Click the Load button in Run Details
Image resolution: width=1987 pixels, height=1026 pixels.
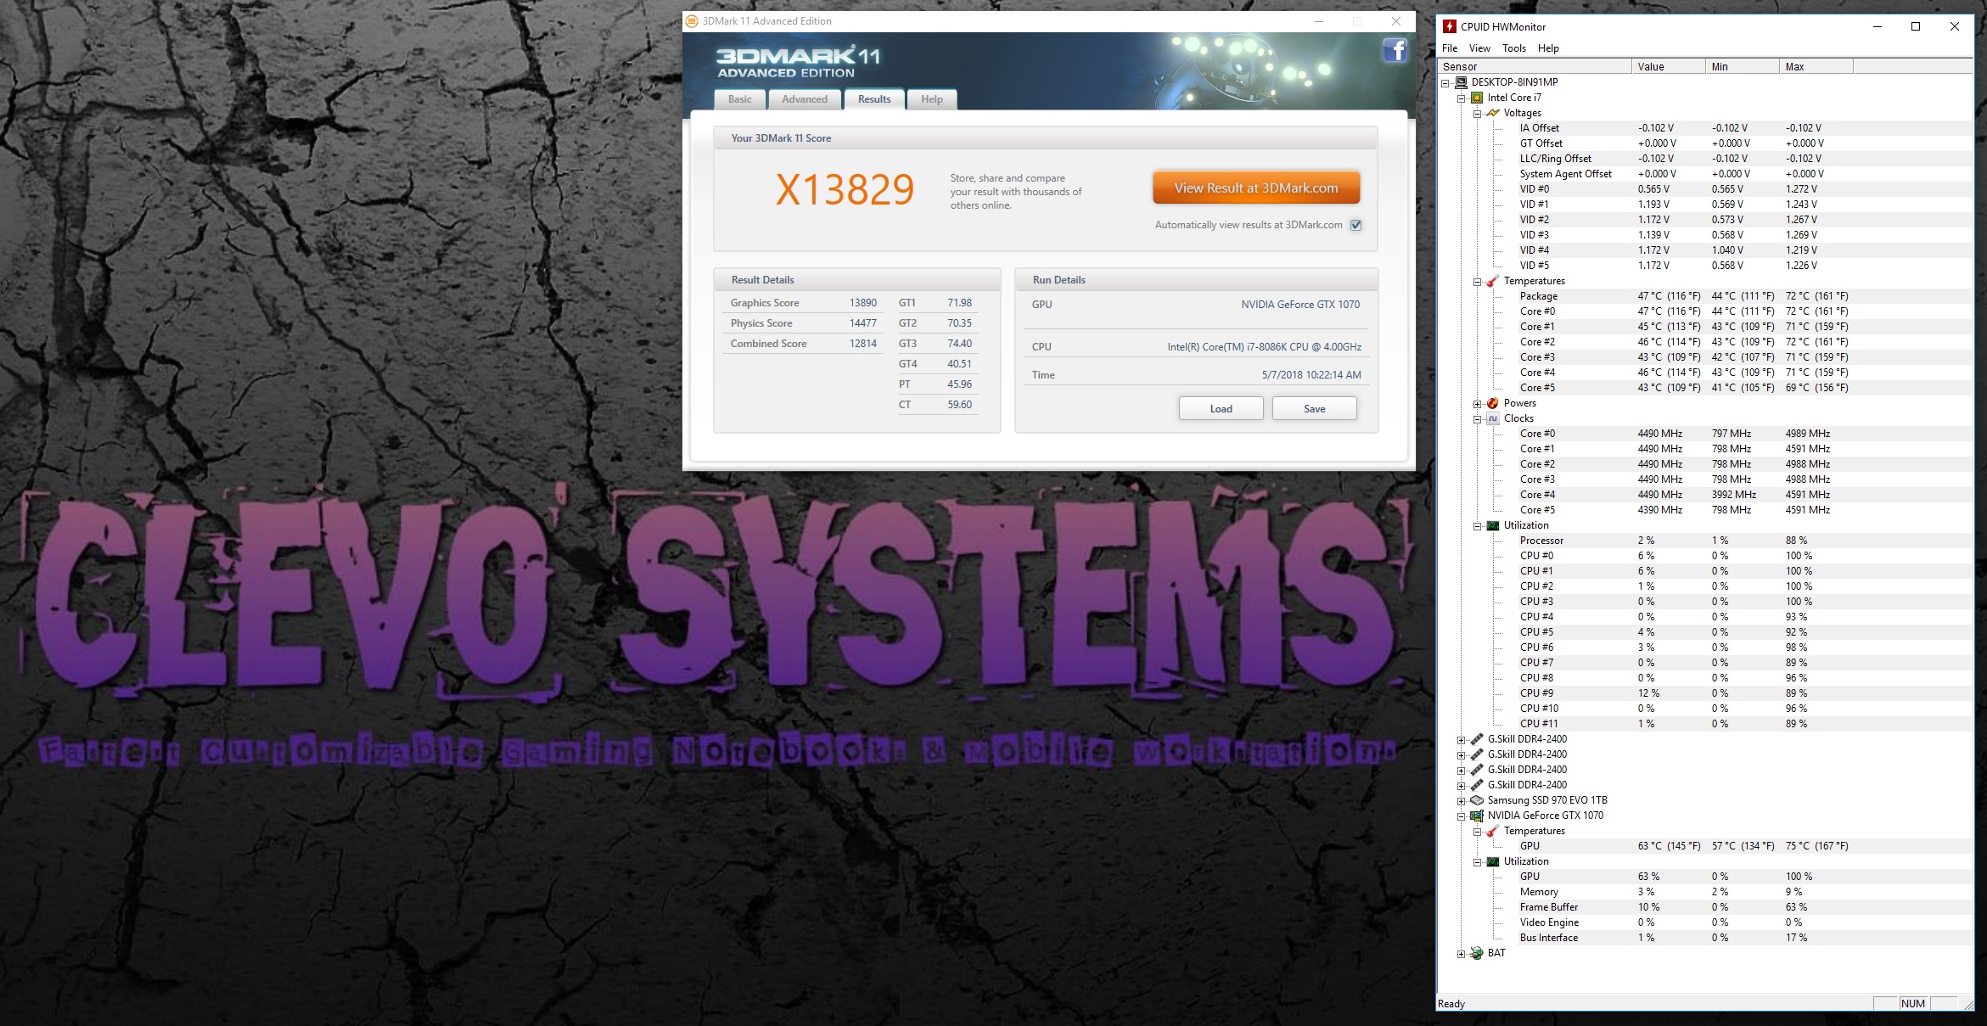(1221, 408)
